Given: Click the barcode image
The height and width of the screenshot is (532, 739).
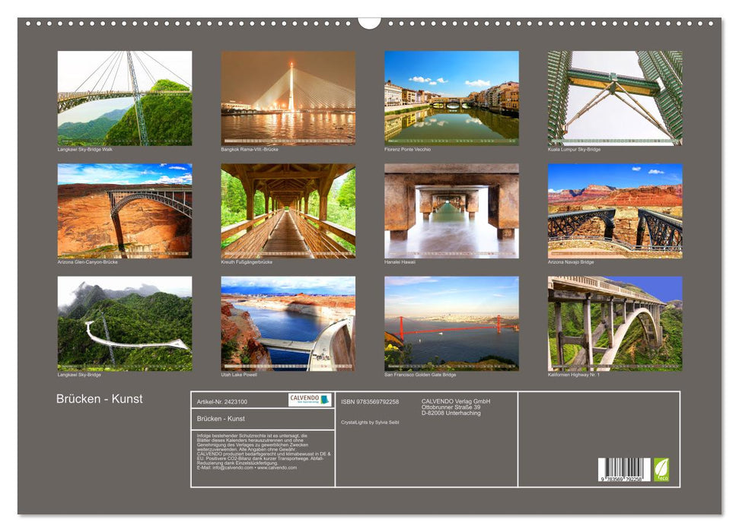Looking at the screenshot, I should 624,470.
